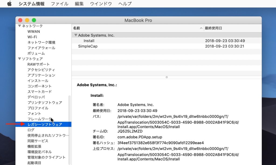Collapse the ソフトウェア section in the sidebar
This screenshot has height=165, width=276.
[19, 59]
